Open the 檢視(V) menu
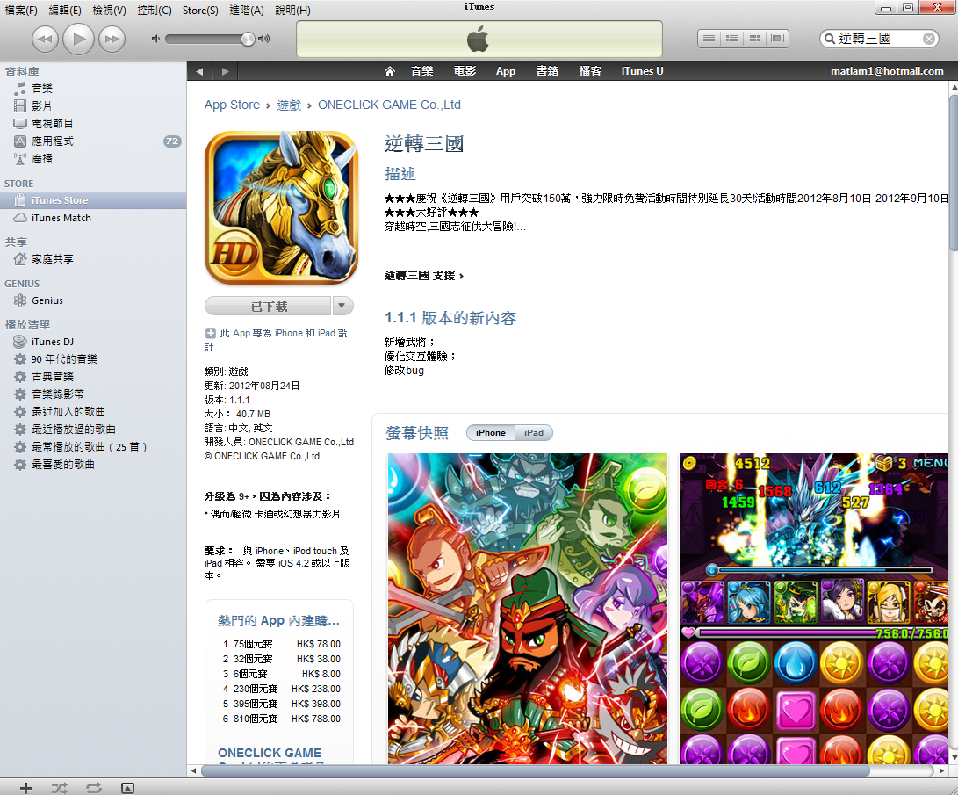The image size is (958, 795). [x=110, y=11]
